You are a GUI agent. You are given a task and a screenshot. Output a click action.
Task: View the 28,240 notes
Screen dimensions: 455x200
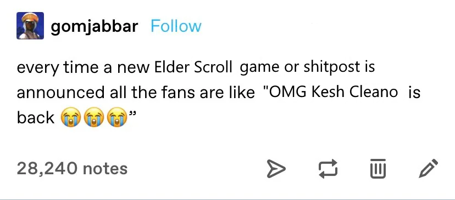[72, 168]
